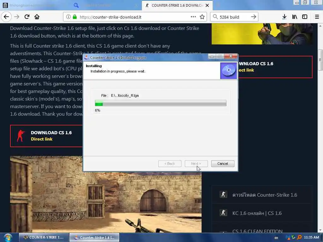Click the orange magnifier tray icon
323x242 pixels.
click(x=300, y=237)
